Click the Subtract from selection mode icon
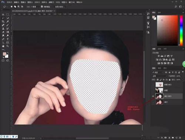Viewport: 185px width, 140px height. coord(18,7)
